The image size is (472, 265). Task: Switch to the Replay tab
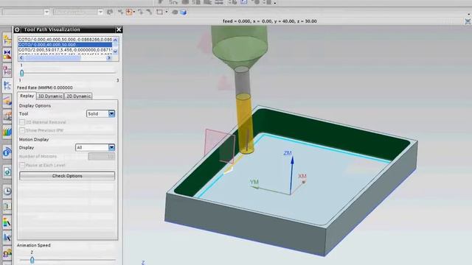coord(27,96)
